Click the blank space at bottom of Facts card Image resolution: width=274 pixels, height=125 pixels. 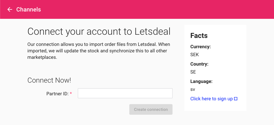point(215,106)
